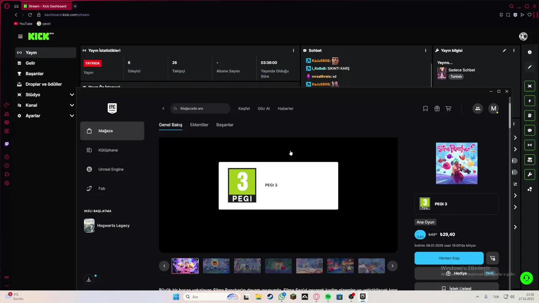This screenshot has height=303, width=539.
Task: Open YouTube bookmark in Opera
Action: point(23,24)
